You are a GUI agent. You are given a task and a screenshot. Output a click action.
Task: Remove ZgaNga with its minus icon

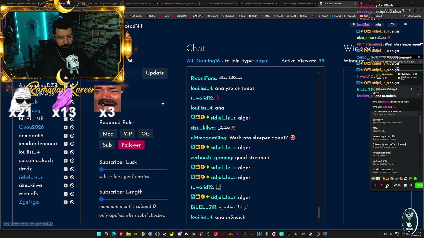coord(66,202)
